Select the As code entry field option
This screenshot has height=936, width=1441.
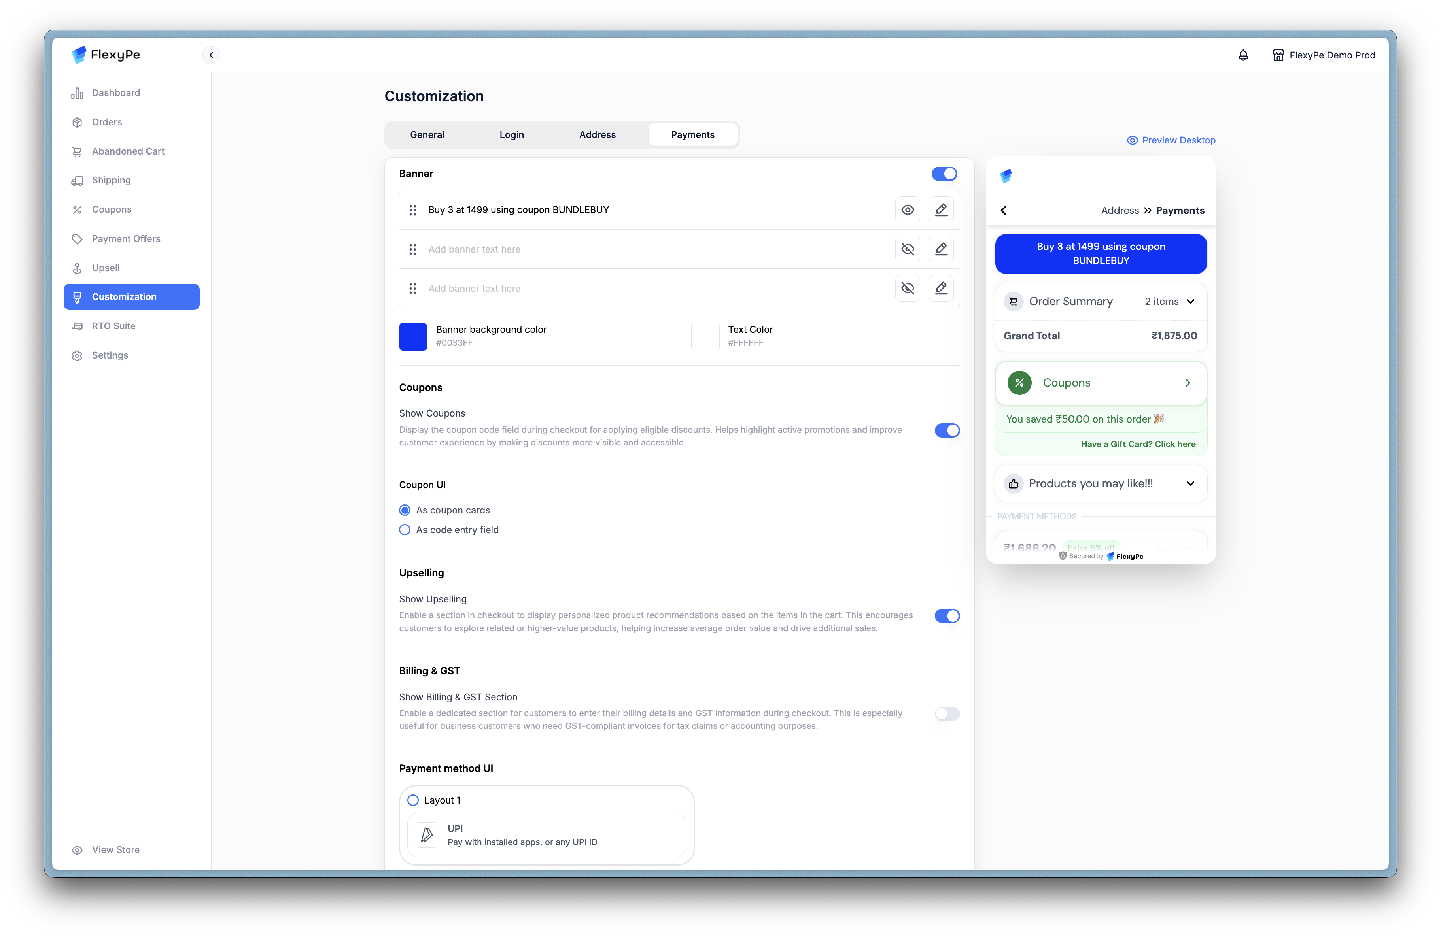coord(405,530)
